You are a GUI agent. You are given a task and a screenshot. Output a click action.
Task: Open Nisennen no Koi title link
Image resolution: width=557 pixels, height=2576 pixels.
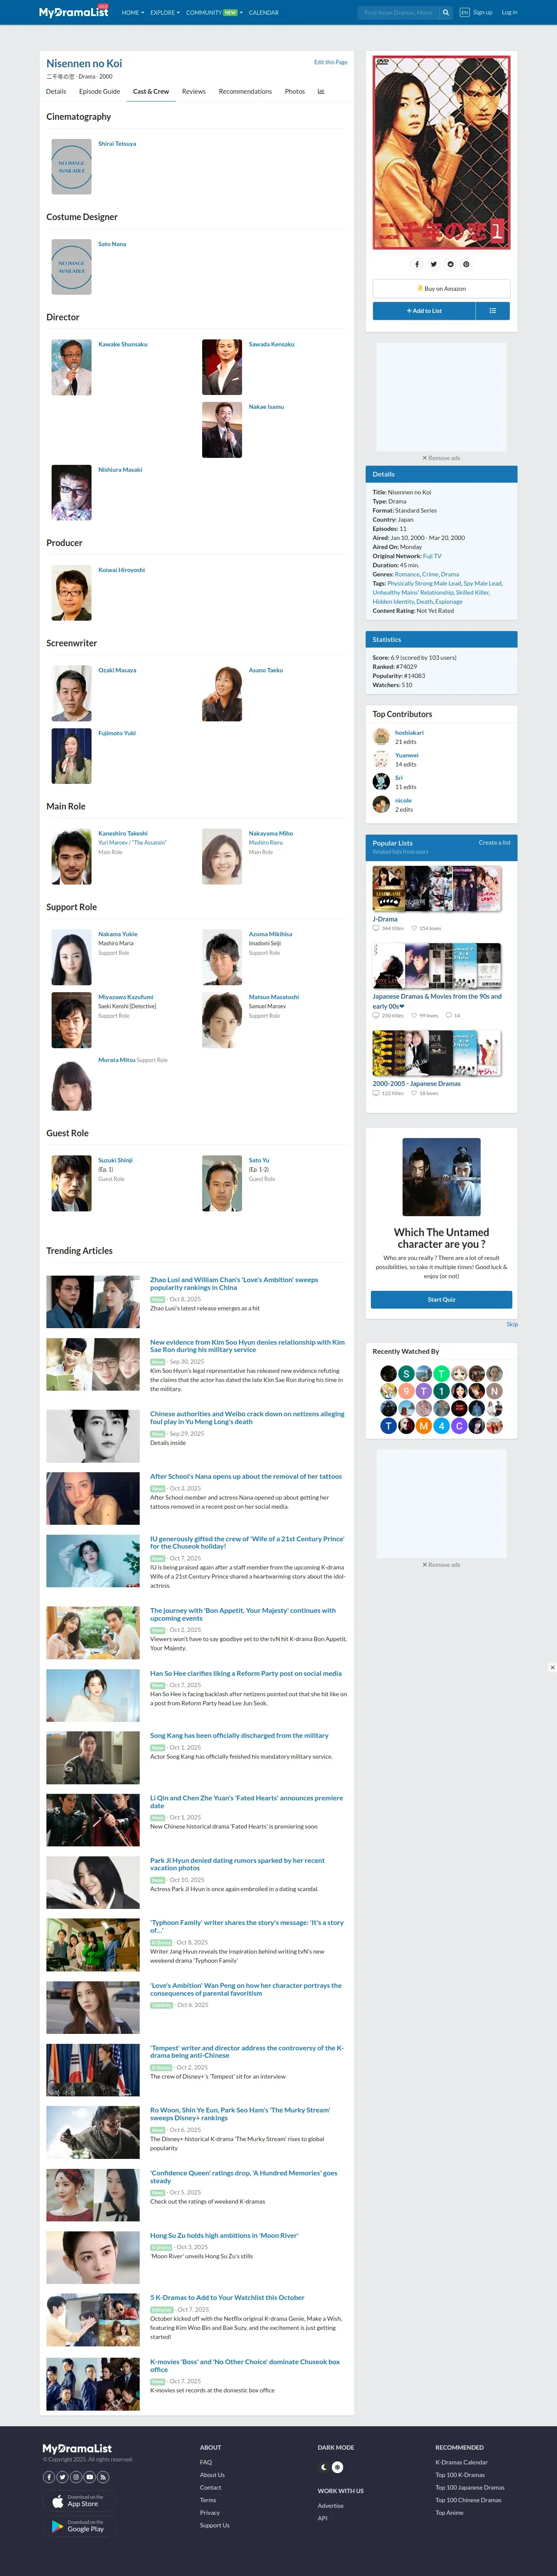[84, 63]
